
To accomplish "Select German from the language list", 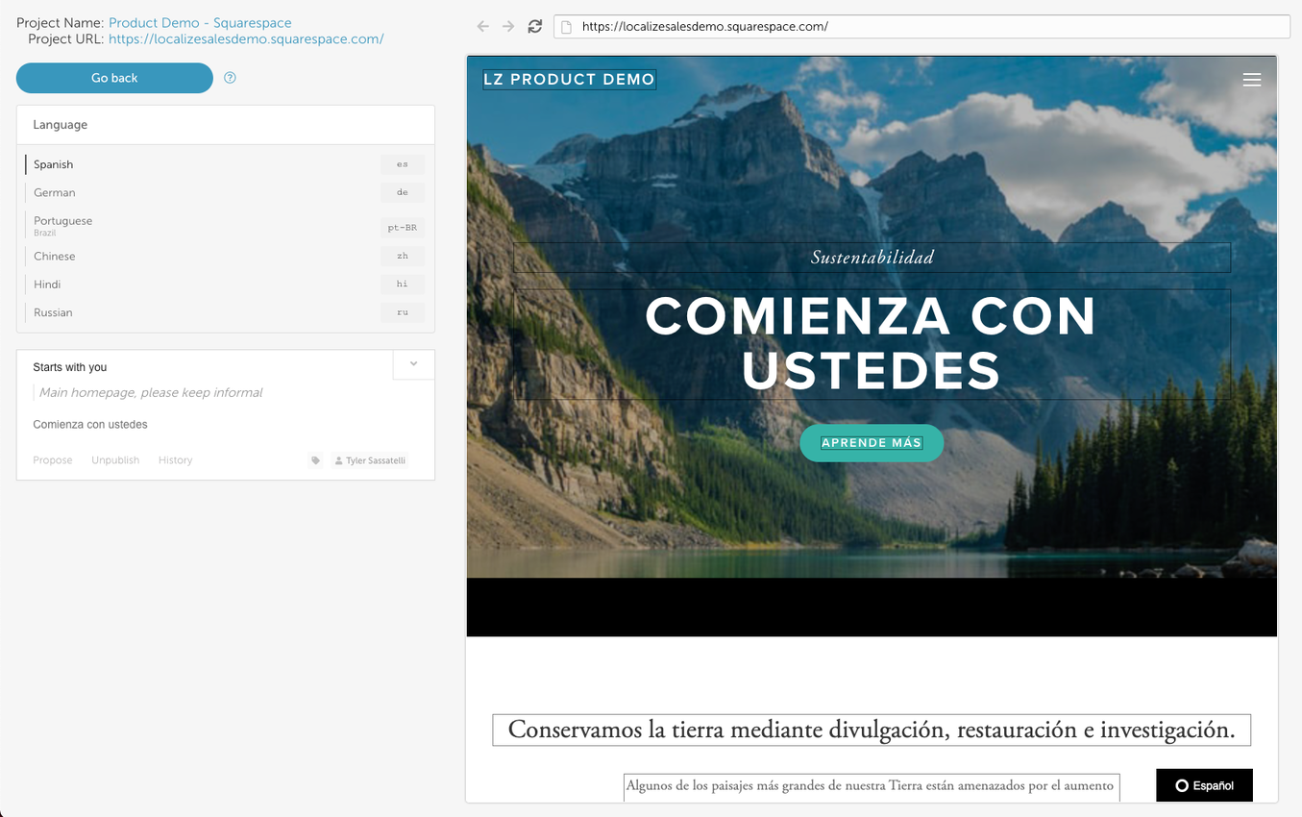I will coord(54,192).
